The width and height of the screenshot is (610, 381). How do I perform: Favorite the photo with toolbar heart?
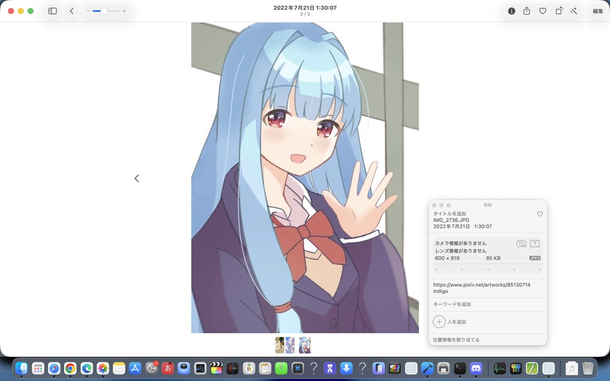542,11
